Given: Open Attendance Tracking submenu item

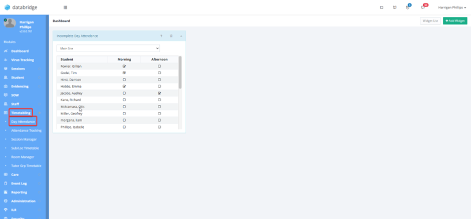Looking at the screenshot, I should (x=26, y=130).
